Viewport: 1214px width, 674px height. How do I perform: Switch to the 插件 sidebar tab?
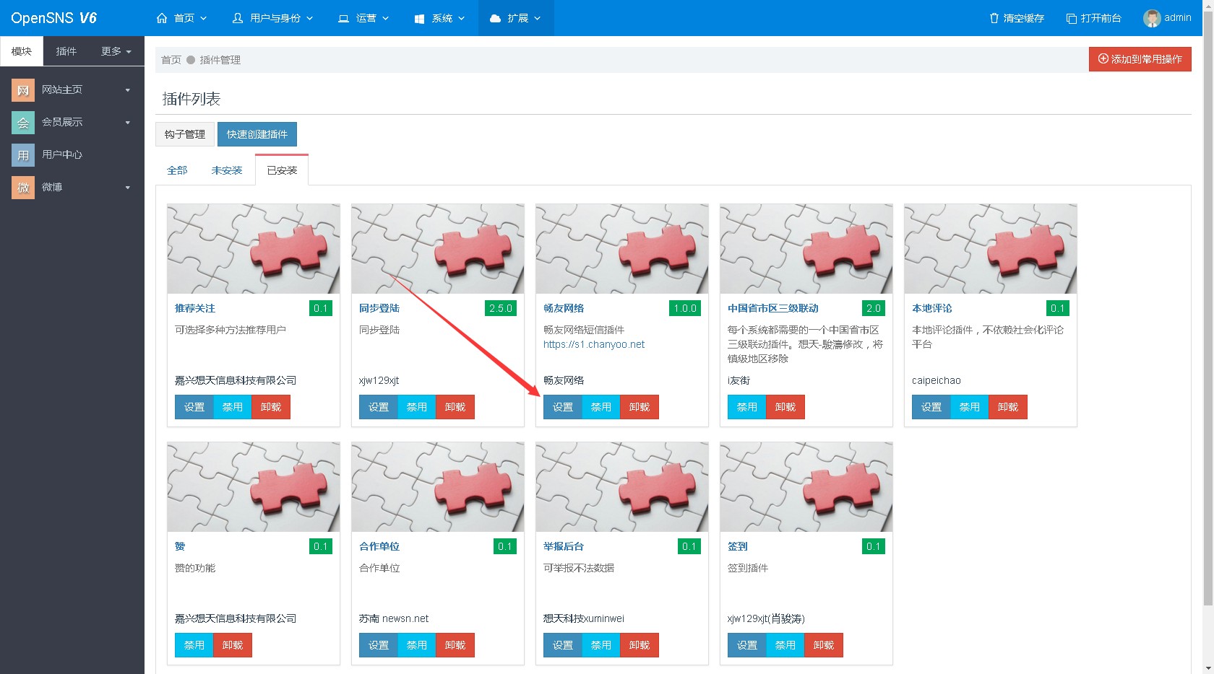point(66,51)
